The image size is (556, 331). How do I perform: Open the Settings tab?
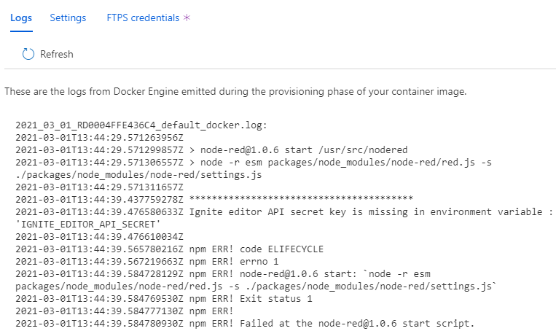[68, 17]
